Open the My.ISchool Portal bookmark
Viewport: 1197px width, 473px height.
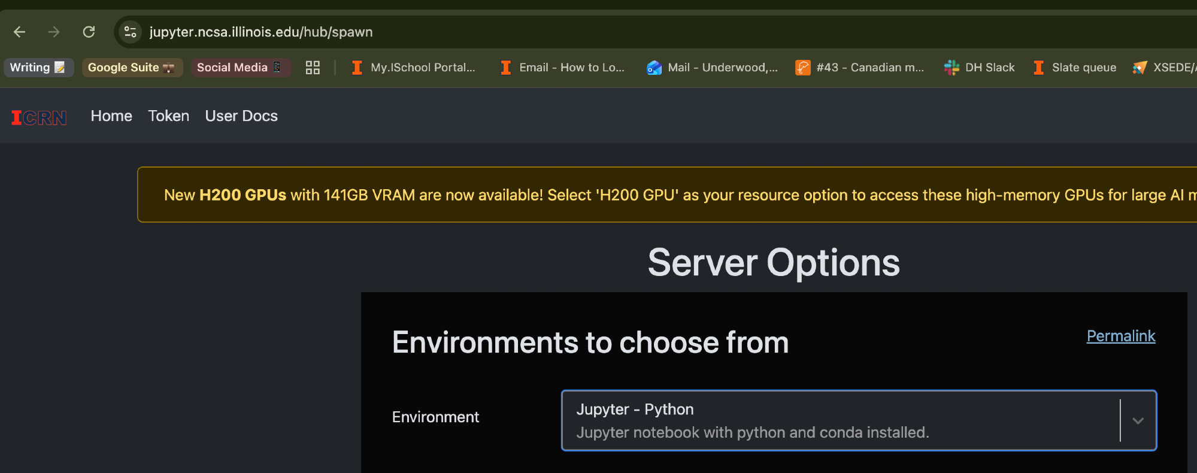[414, 68]
